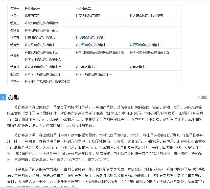This screenshot has height=189, width=210.
Task: Select the 卷第一 row header cell
Action: pos(15,8)
